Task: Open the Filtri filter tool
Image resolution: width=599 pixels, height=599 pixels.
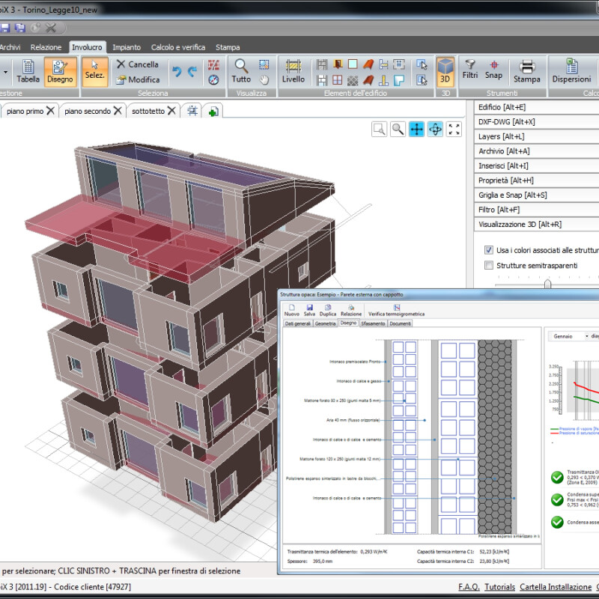Action: click(470, 70)
